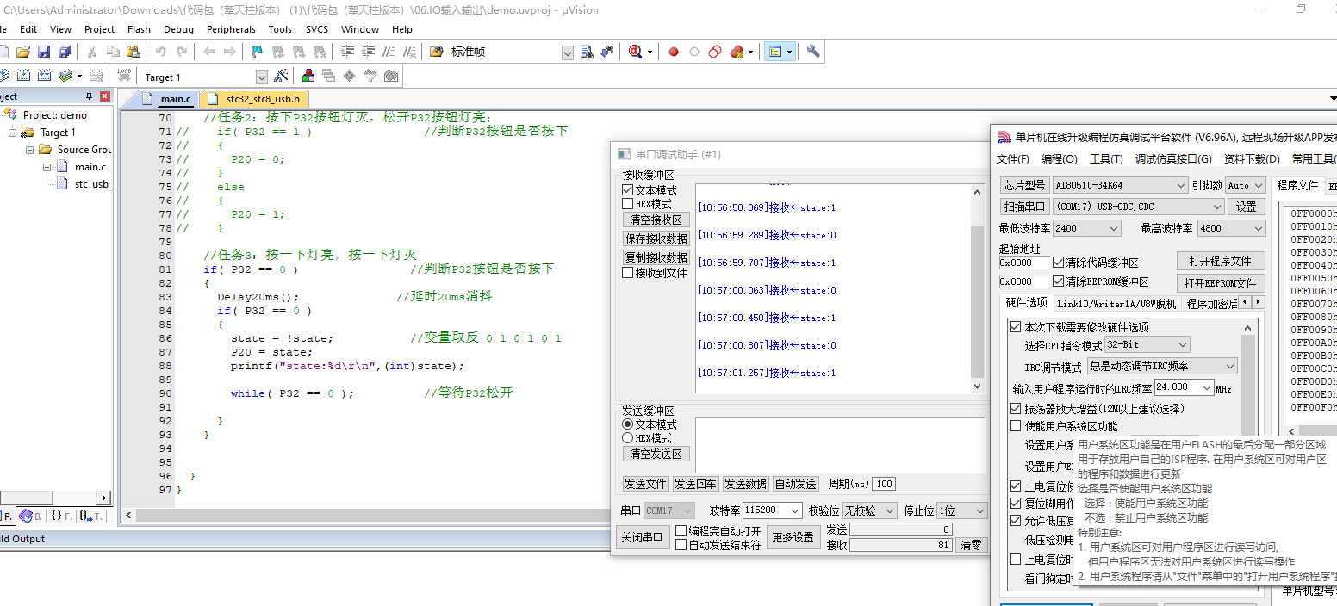The width and height of the screenshot is (1337, 606).
Task: Switch to the stc32_stc8_usb.h editor tab
Action: tap(264, 99)
